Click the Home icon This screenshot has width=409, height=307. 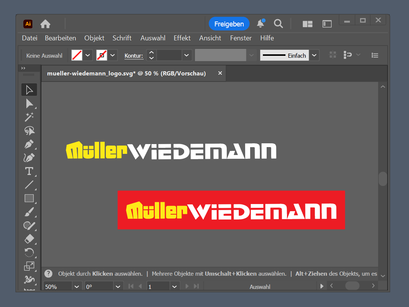[x=46, y=24]
